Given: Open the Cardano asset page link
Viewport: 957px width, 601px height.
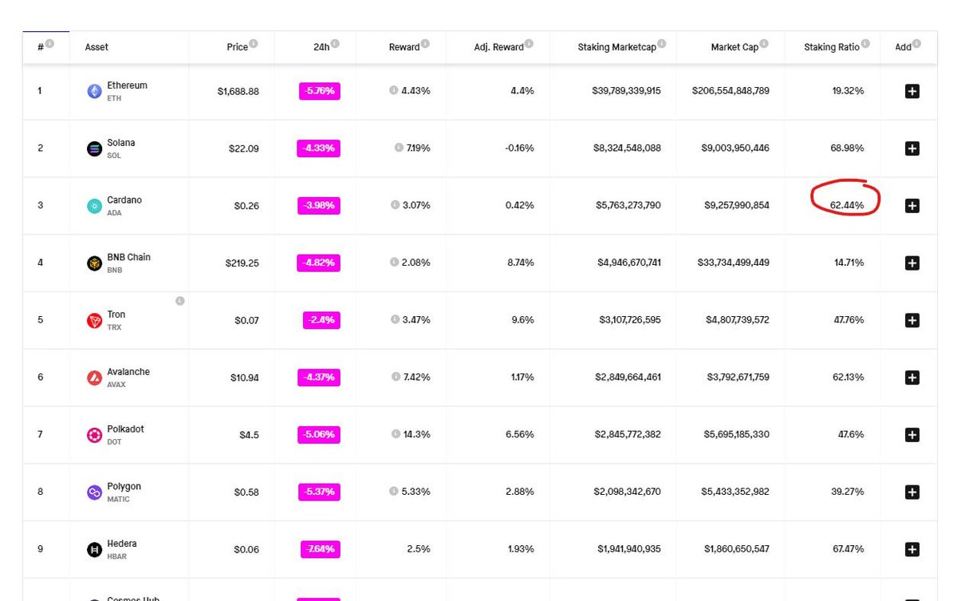Looking at the screenshot, I should (124, 200).
